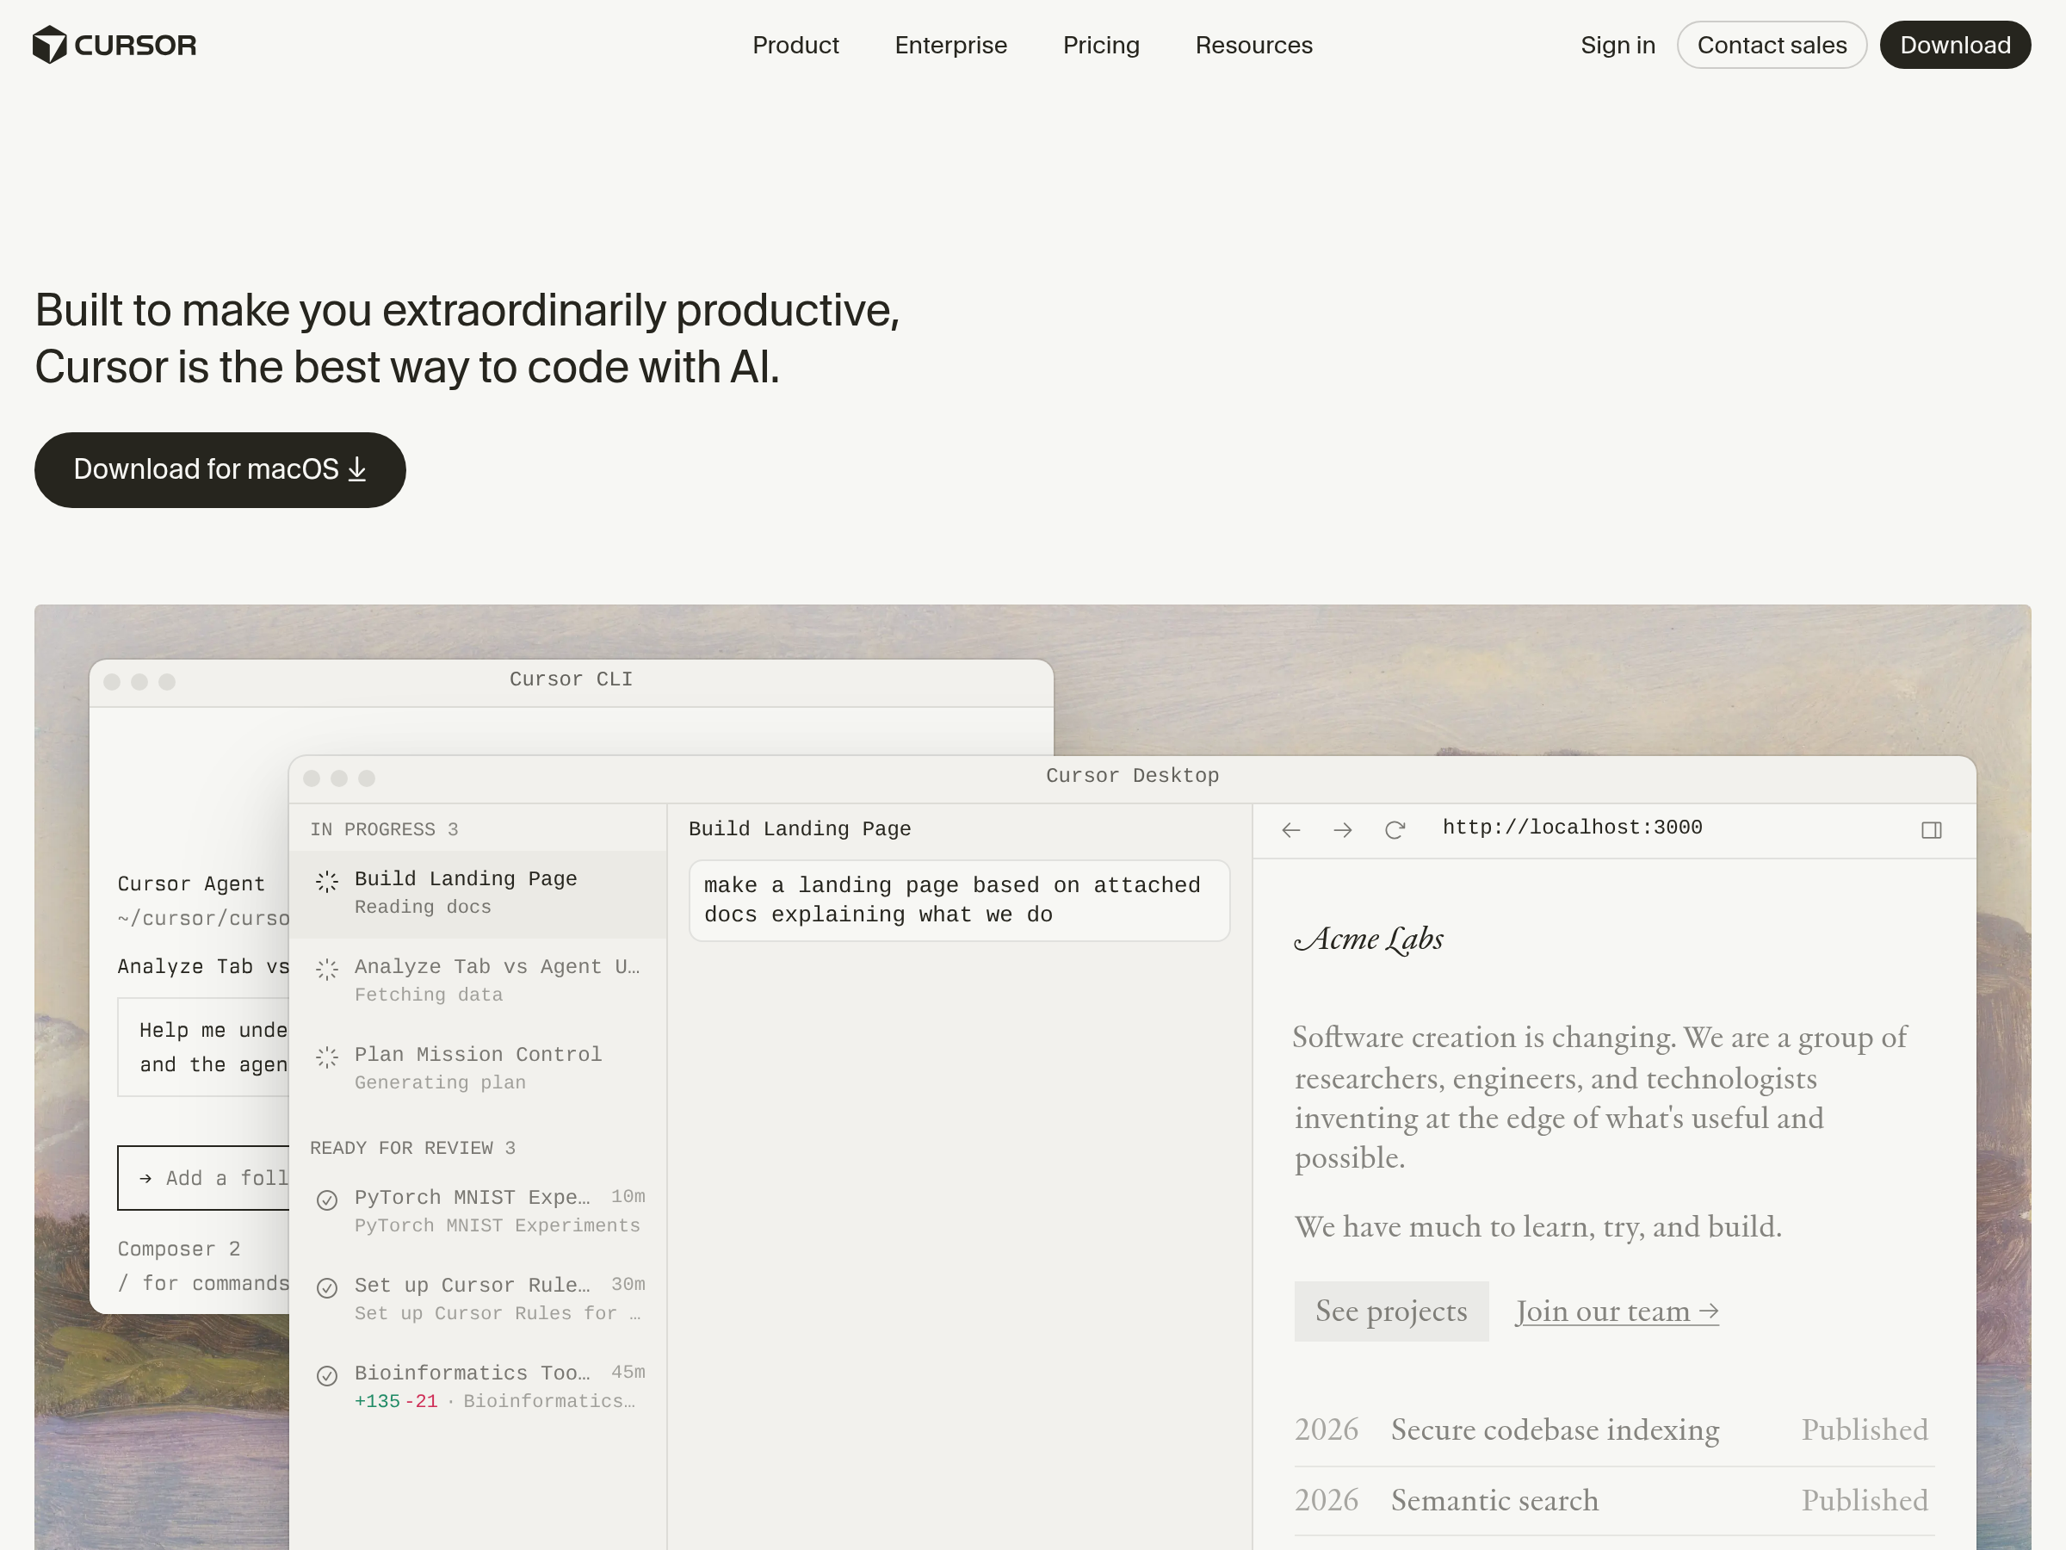Click the browser forward arrow in Cursor Desktop

pos(1342,829)
